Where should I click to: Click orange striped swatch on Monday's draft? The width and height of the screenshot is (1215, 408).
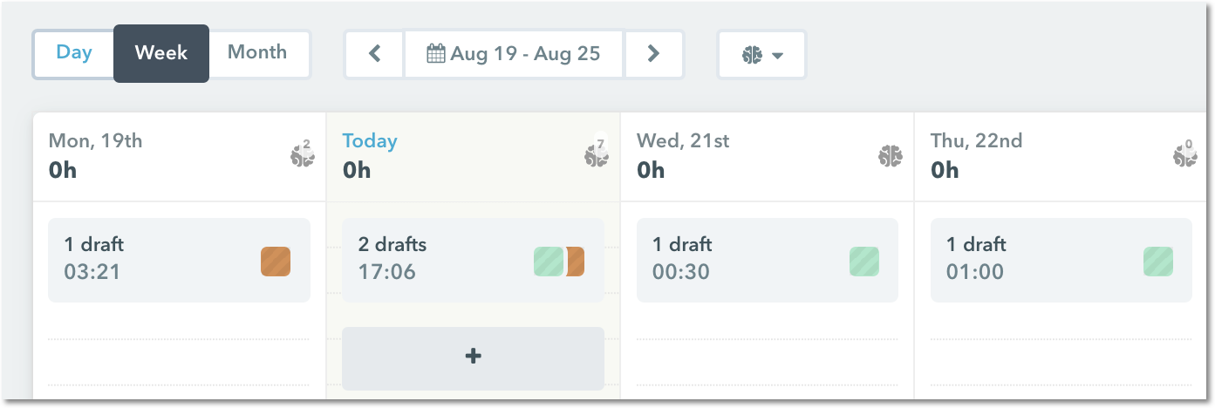[276, 262]
